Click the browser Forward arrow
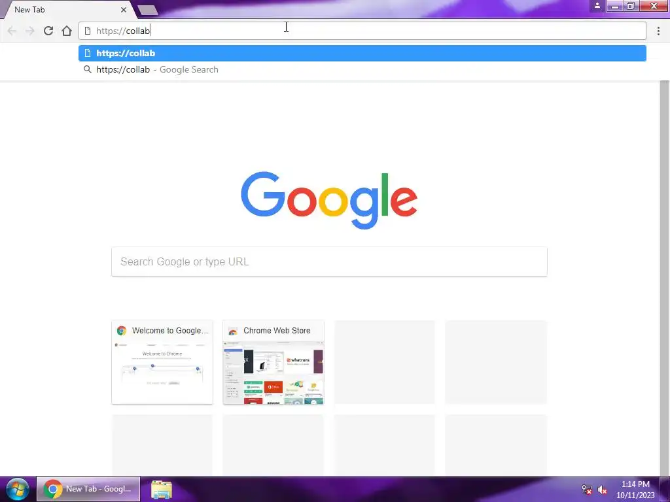This screenshot has height=502, width=670. point(30,31)
